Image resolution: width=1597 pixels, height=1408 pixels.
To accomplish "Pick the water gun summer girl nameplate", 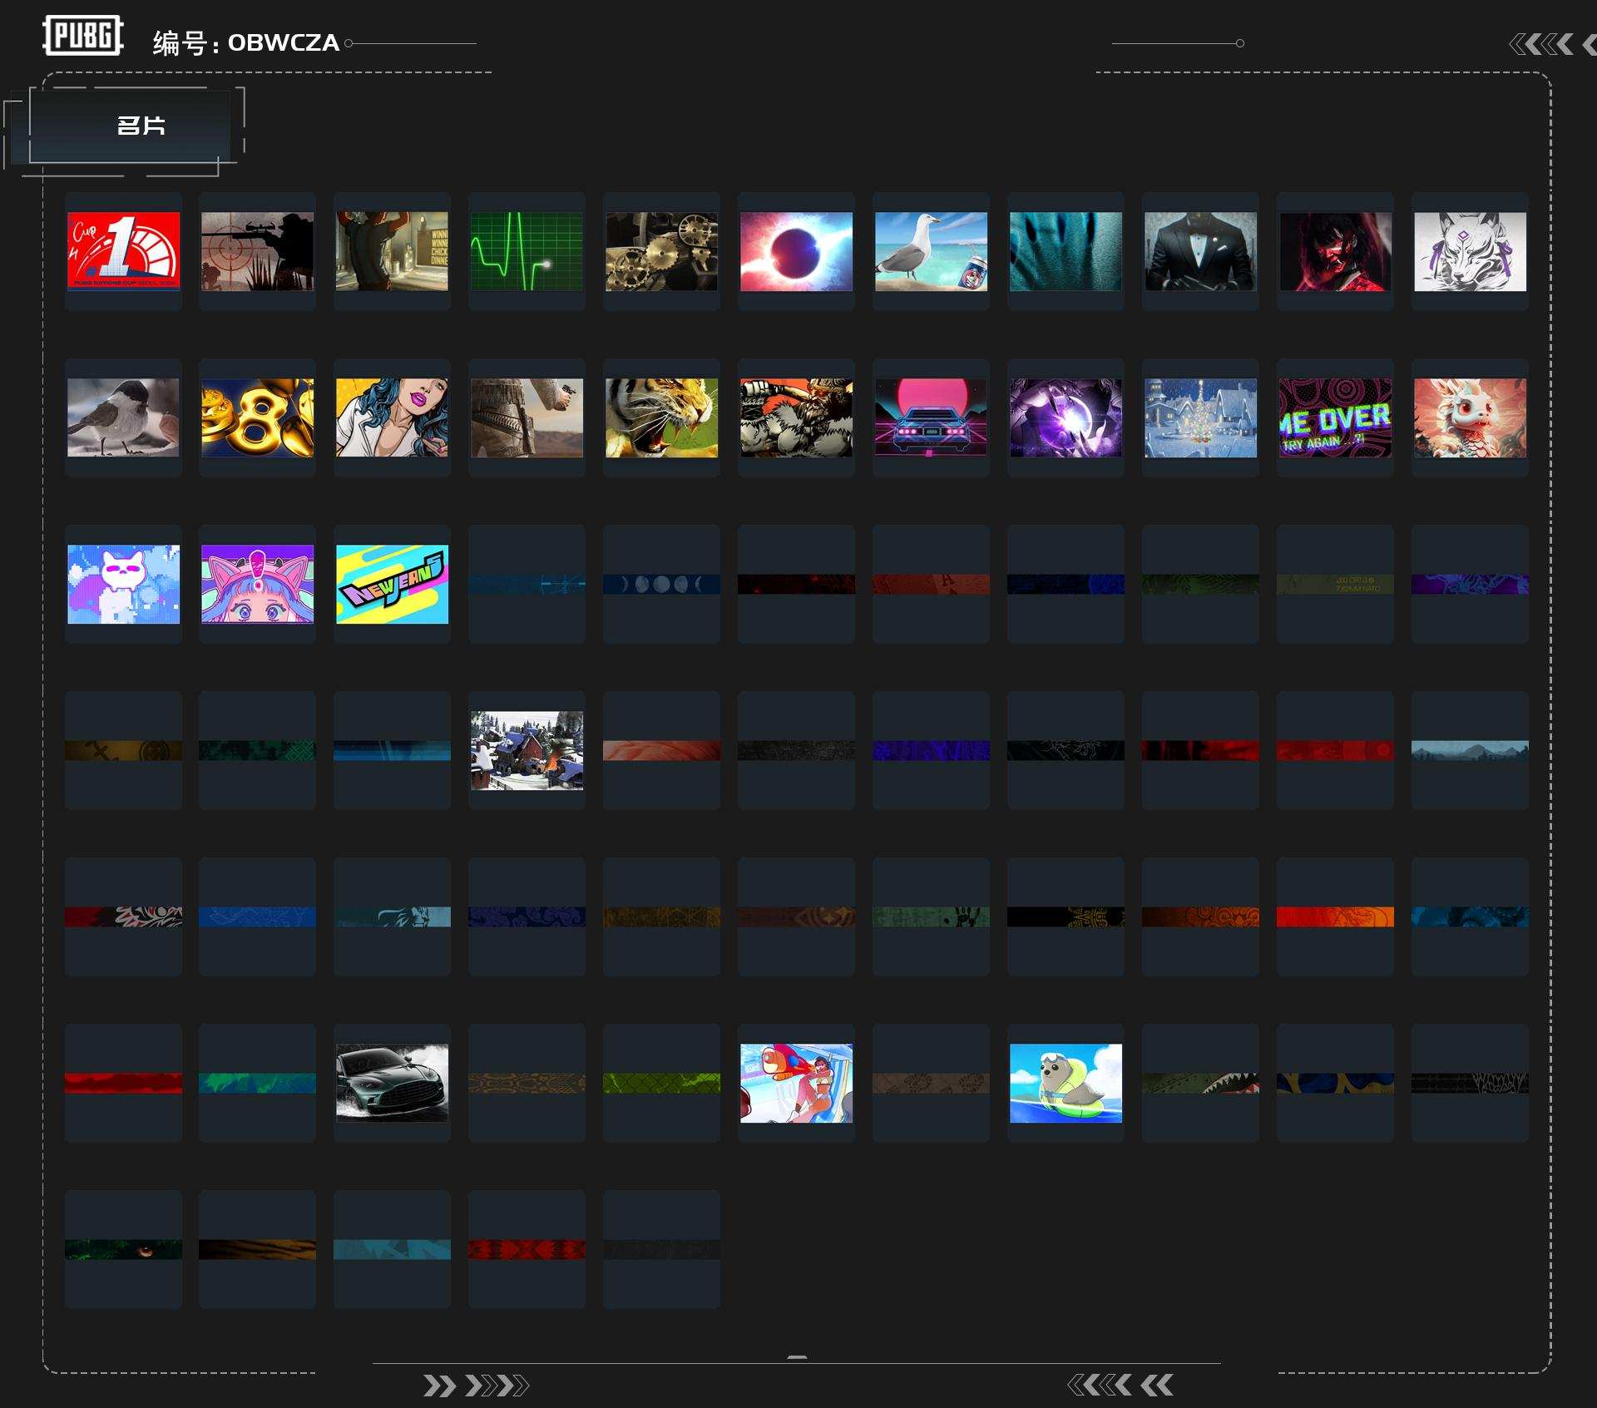I will click(x=796, y=1083).
